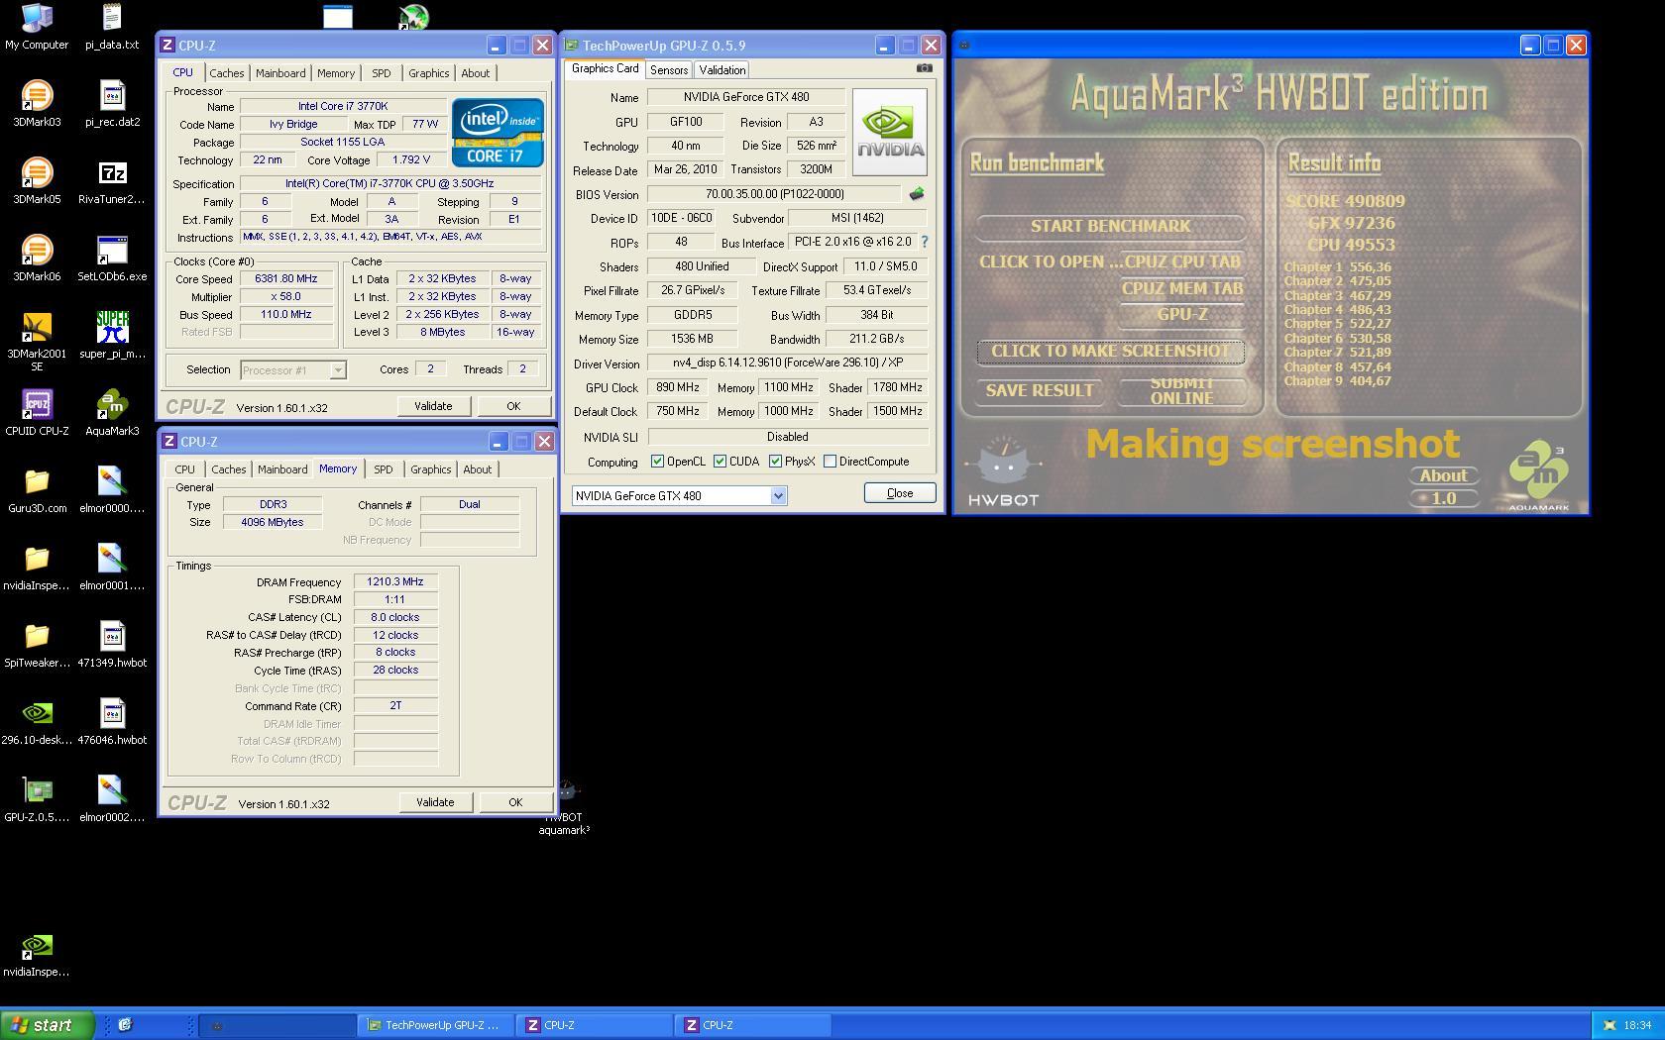Screen dimensions: 1665x1040
Task: Select elmor0002 image file icon
Action: [112, 799]
